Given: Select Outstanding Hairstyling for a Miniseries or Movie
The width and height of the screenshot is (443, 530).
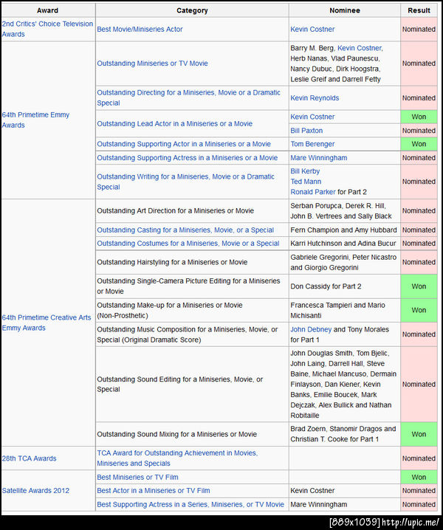Looking at the screenshot, I should [x=172, y=262].
